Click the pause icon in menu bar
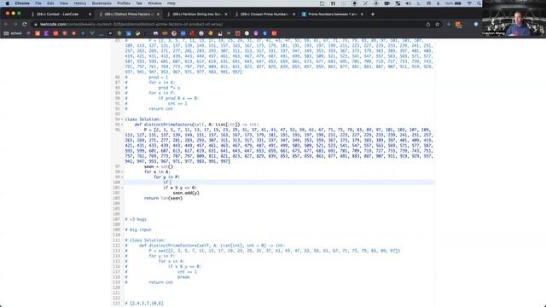The image size is (546, 307). click(x=333, y=3)
